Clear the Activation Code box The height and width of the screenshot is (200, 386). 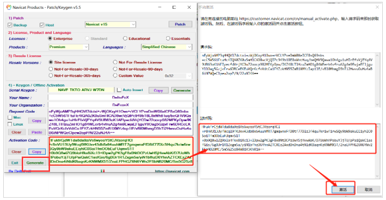[x=17, y=152]
